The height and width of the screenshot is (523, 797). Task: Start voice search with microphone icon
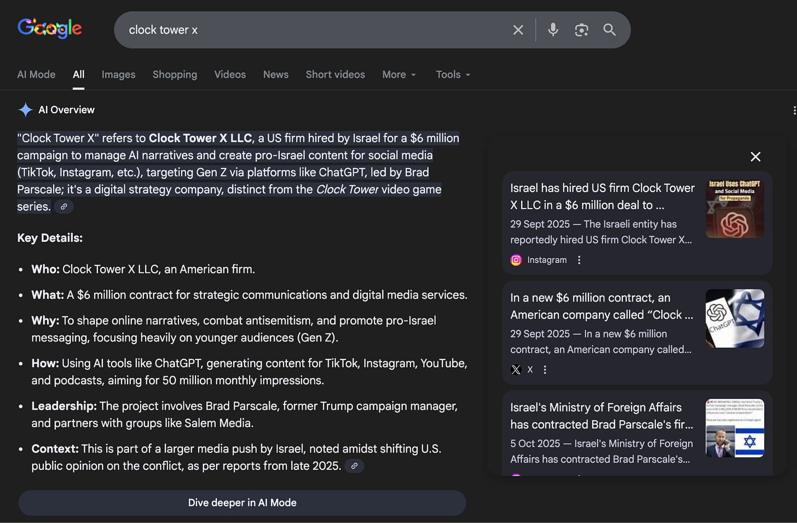click(553, 30)
